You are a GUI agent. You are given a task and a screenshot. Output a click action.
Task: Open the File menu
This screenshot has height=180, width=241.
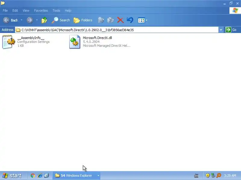click(5, 10)
